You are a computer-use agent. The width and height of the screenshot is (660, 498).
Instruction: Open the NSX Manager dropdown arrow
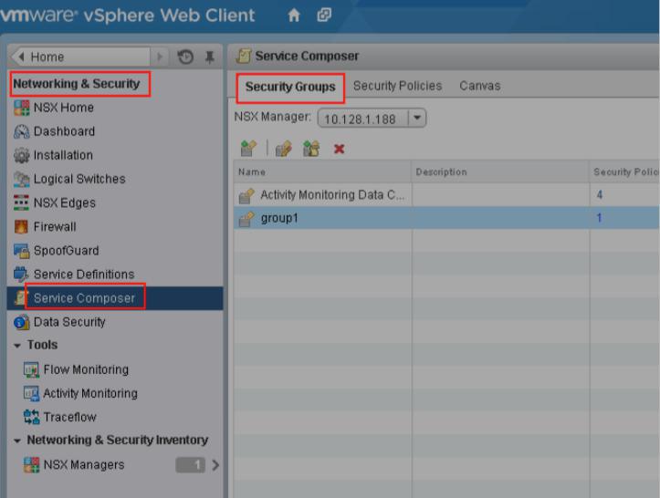(417, 118)
